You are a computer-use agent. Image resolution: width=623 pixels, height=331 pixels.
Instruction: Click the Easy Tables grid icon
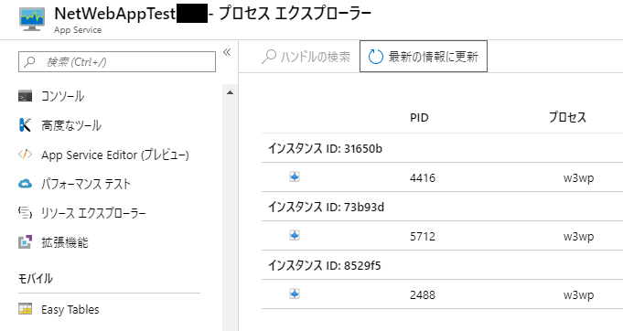(25, 309)
